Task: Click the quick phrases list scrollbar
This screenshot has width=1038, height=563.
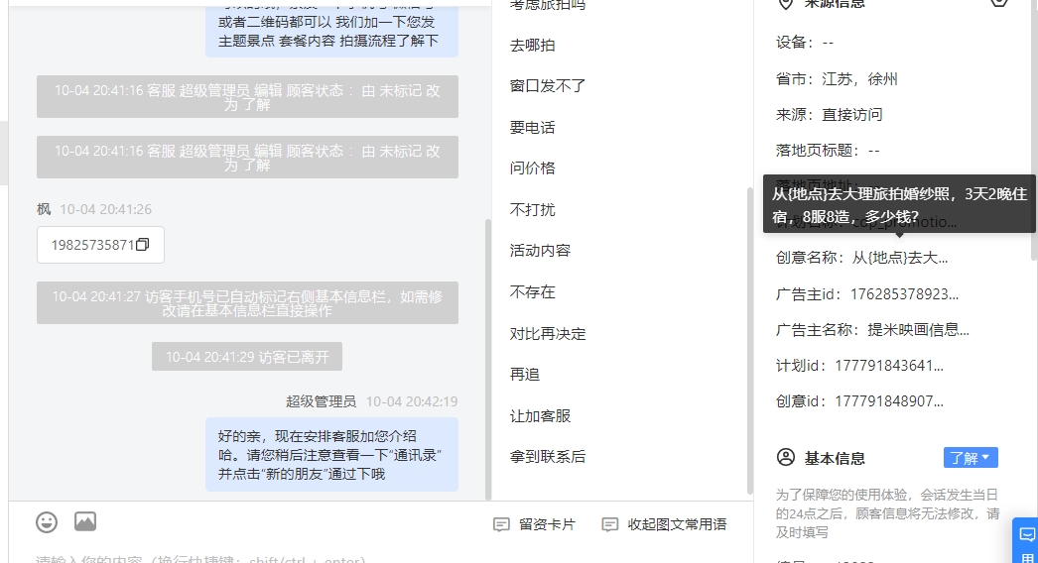Action: (x=750, y=341)
